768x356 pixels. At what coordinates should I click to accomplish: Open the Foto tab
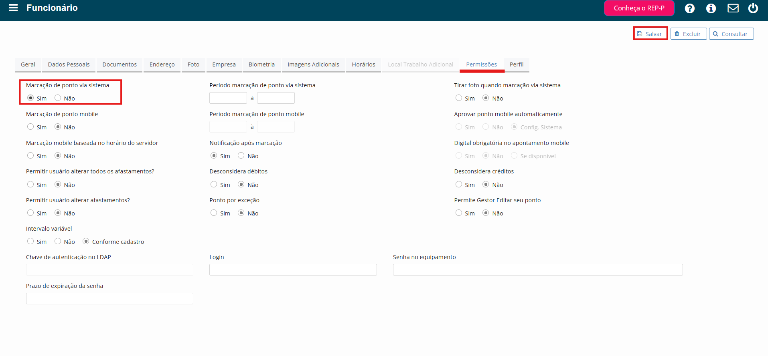point(193,64)
